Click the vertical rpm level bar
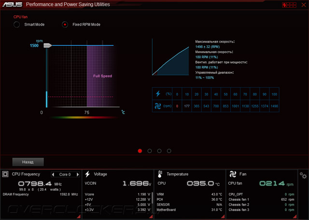 pos(47,78)
